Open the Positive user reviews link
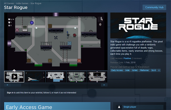This screenshot has width=171, height=110. 127,58
